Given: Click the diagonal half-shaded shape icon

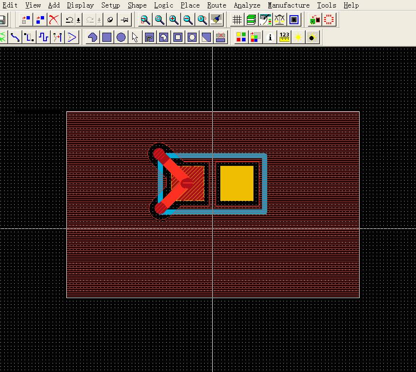Looking at the screenshot, I should [207, 37].
